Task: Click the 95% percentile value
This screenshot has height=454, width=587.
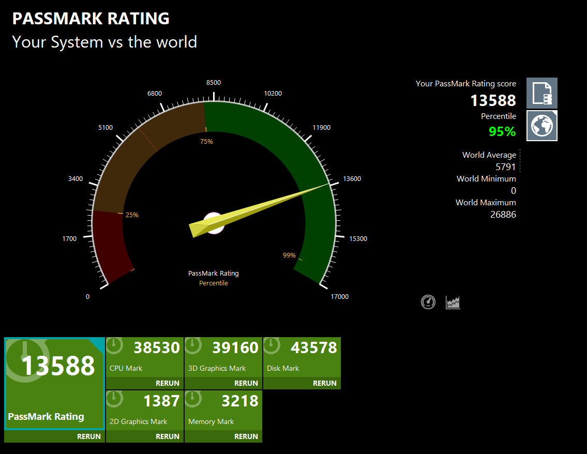Action: (x=502, y=131)
